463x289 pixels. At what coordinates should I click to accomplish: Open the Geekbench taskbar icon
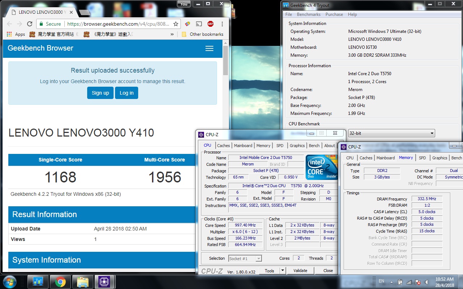click(x=38, y=281)
